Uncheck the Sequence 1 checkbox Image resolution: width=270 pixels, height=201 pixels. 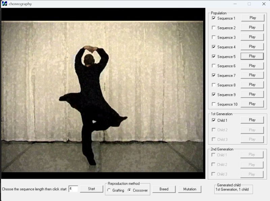214,18
